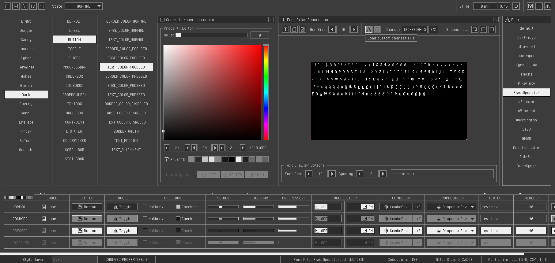Click the new style file icon
This screenshot has width=555, height=263.
(7, 6)
